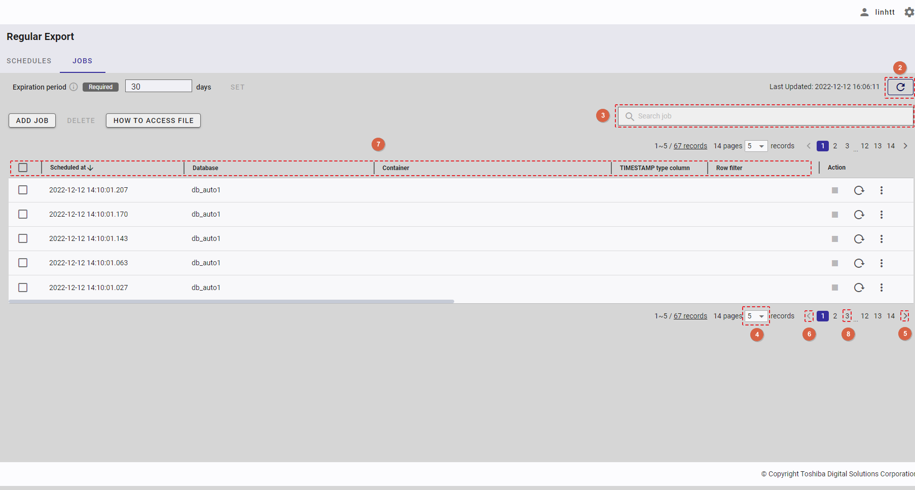Open the settings gear icon
Image resolution: width=915 pixels, height=490 pixels.
click(909, 12)
